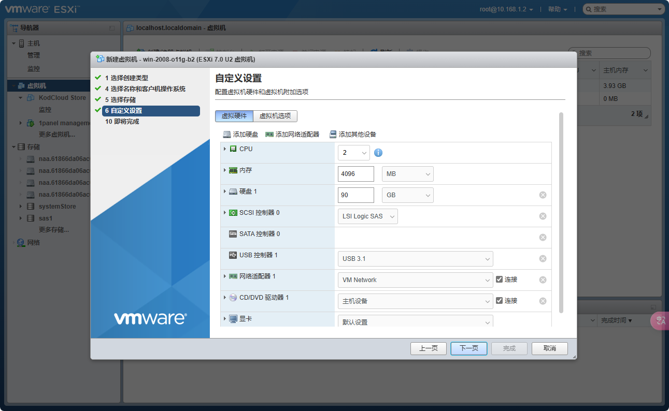Viewport: 669px width, 411px height.
Task: Expand the CD/DVD 驱动器 1 row
Action: pos(225,298)
